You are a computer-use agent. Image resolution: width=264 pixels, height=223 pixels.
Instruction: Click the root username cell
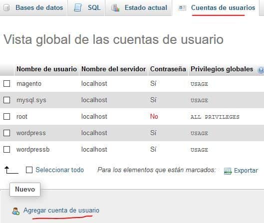pyautogui.click(x=22, y=116)
